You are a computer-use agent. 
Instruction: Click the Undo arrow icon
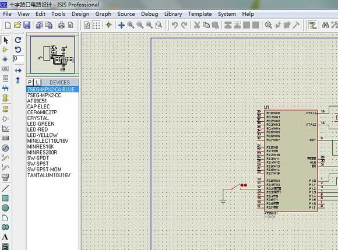pos(175,25)
